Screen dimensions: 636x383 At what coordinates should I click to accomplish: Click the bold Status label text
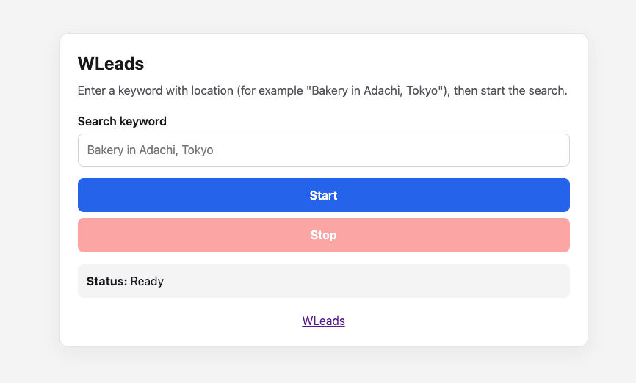[106, 281]
